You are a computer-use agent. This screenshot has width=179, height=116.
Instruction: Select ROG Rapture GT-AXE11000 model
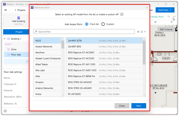(104, 70)
